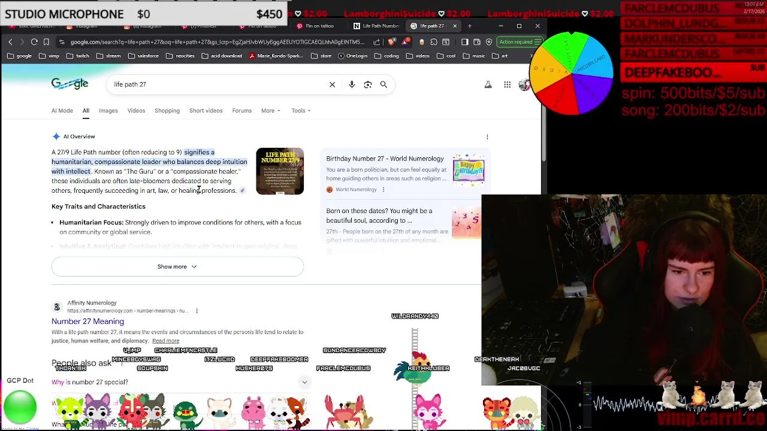
Task: Expand AI Overview with Show more
Action: pyautogui.click(x=177, y=266)
